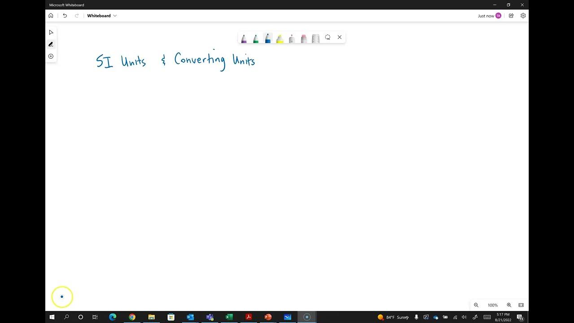The image size is (574, 323).
Task: Open taskbar Search
Action: click(x=66, y=317)
